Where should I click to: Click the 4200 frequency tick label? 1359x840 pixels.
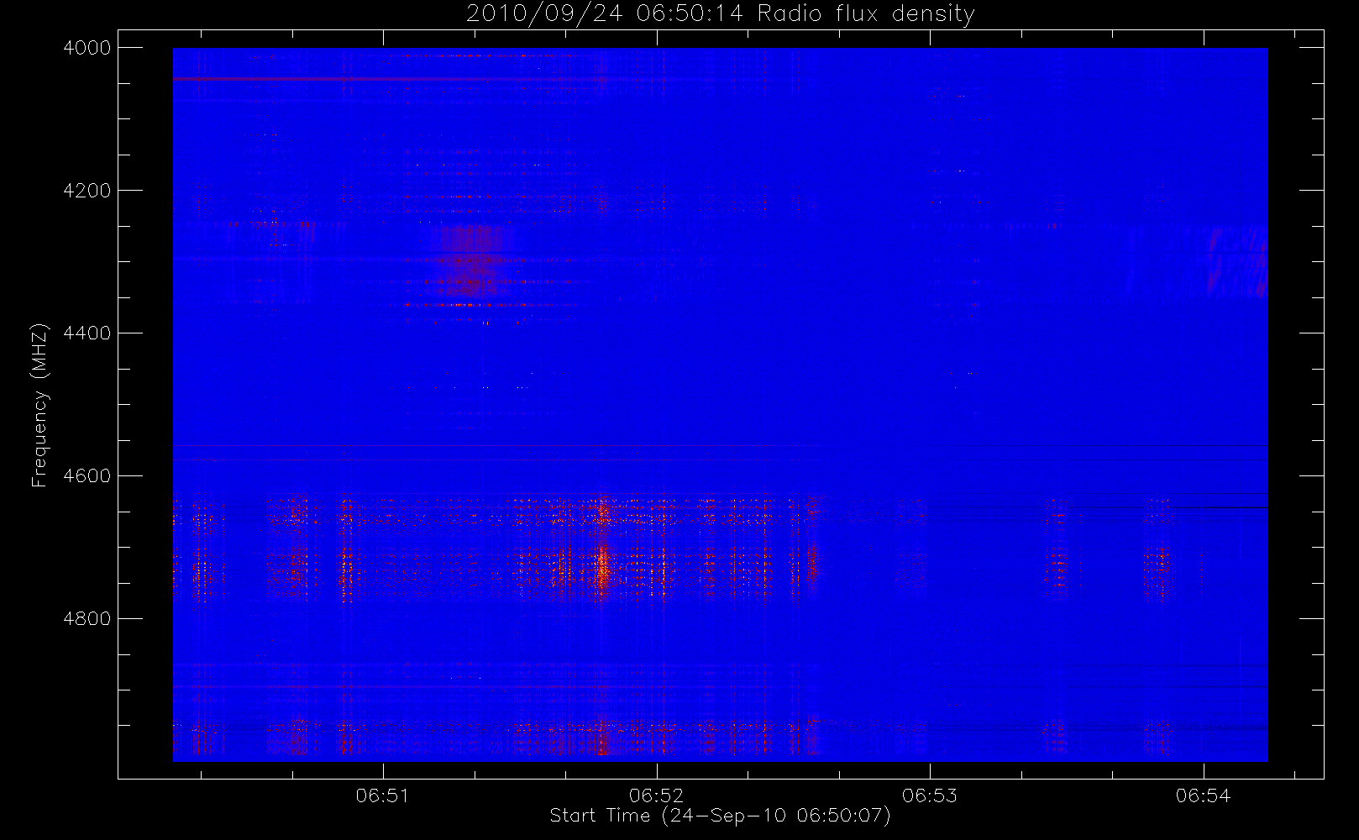[x=87, y=191]
